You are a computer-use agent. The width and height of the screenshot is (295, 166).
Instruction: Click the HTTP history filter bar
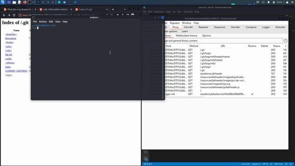223,41
